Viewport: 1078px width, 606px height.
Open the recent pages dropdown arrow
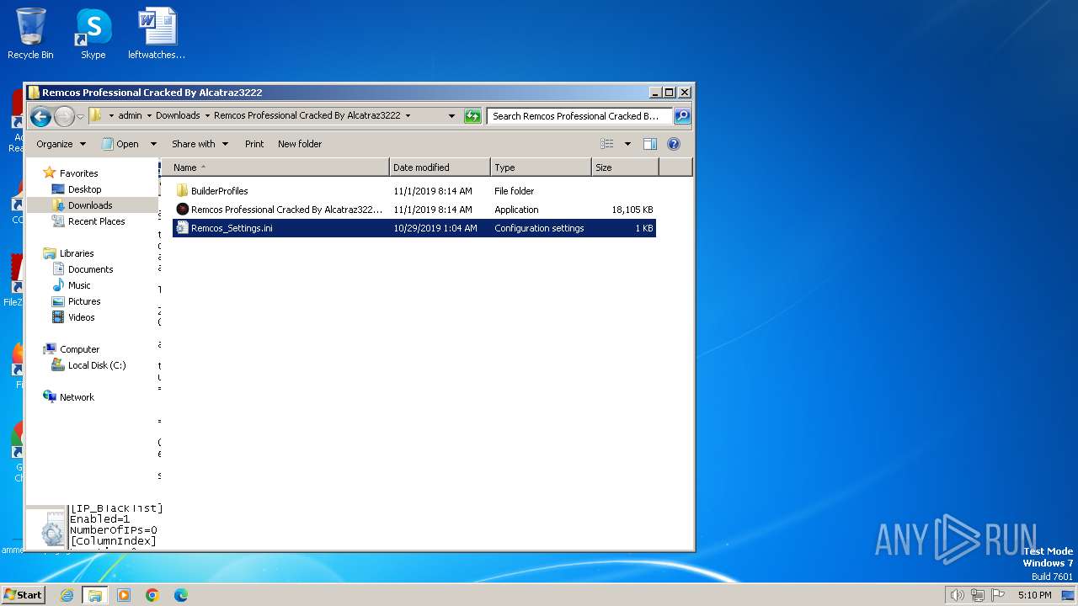click(81, 116)
